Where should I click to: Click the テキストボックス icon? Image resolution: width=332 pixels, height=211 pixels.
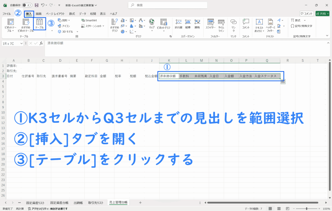point(259,25)
